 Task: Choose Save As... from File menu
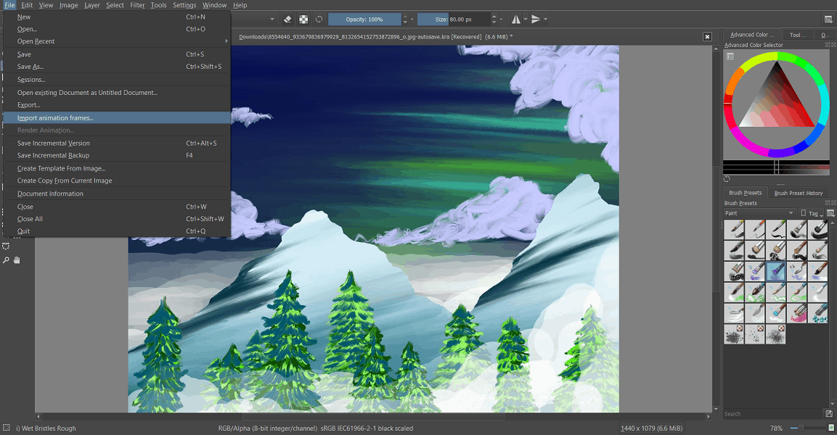pyautogui.click(x=117, y=67)
